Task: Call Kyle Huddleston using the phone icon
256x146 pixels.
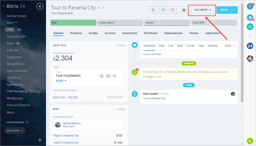Action: tap(102, 76)
